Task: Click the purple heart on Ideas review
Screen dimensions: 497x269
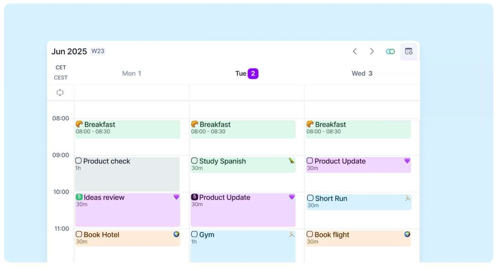Action: (x=176, y=197)
